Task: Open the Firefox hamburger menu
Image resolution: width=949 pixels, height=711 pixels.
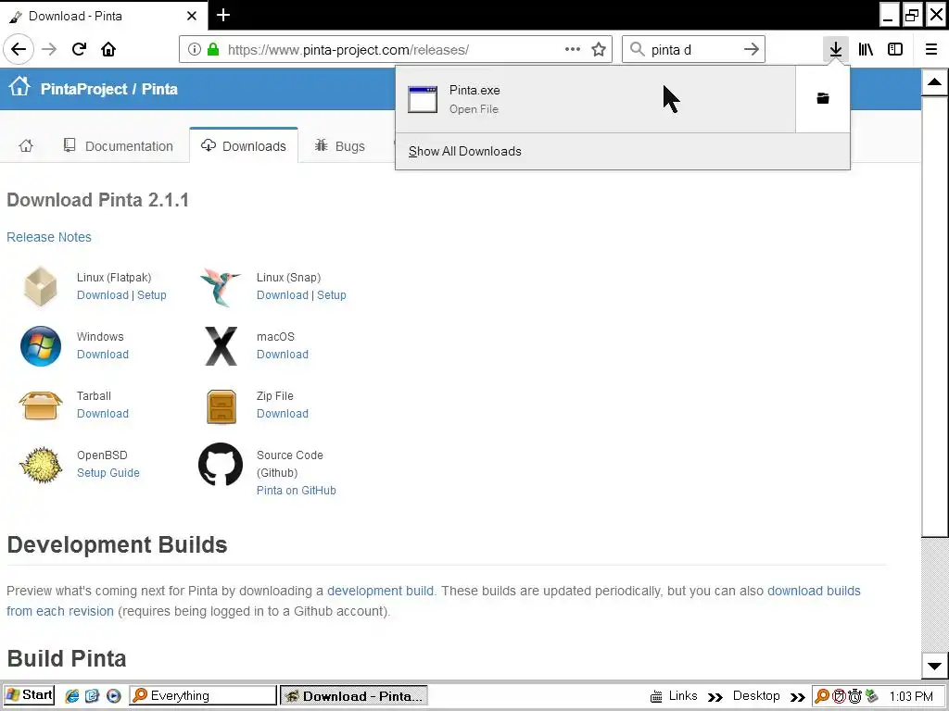Action: [x=931, y=49]
